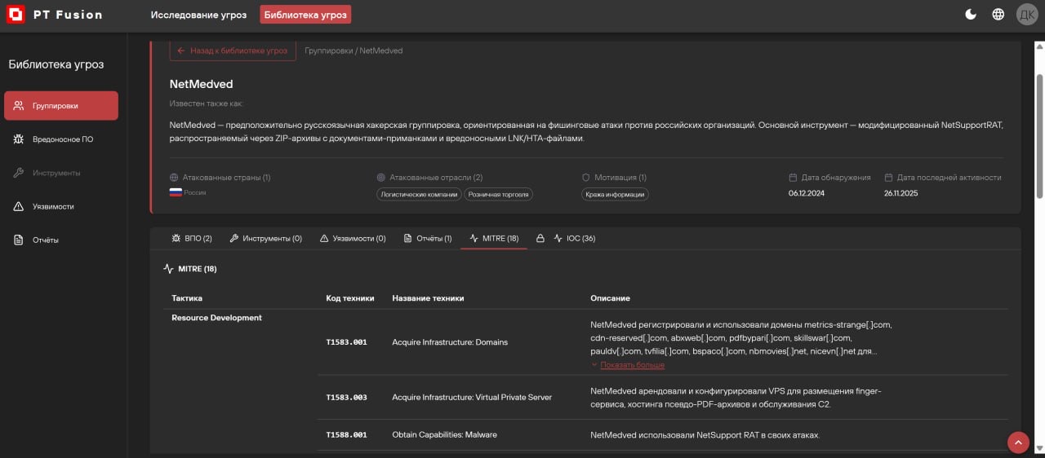
Task: Click the target icon beside Атакованные отрасли
Action: (380, 177)
